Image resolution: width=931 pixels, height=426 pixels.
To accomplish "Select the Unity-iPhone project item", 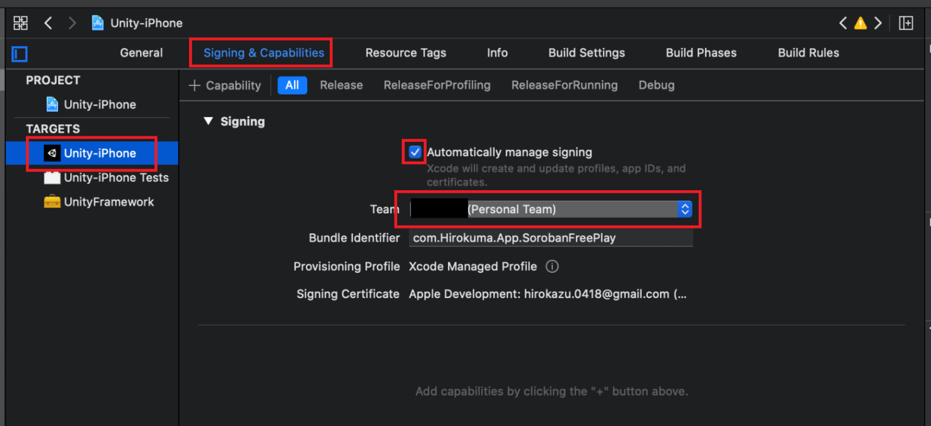I will (x=99, y=104).
